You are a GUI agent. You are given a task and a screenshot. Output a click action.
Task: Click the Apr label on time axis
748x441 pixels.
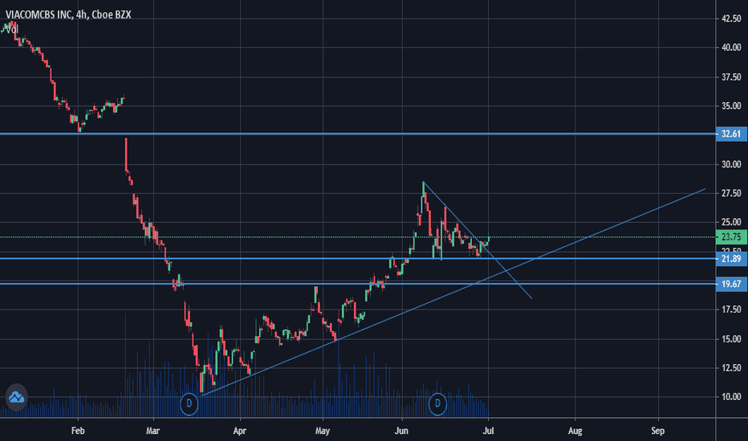[239, 431]
